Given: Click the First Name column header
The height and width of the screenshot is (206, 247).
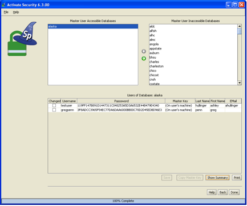Looking at the screenshot, I should (218, 101).
